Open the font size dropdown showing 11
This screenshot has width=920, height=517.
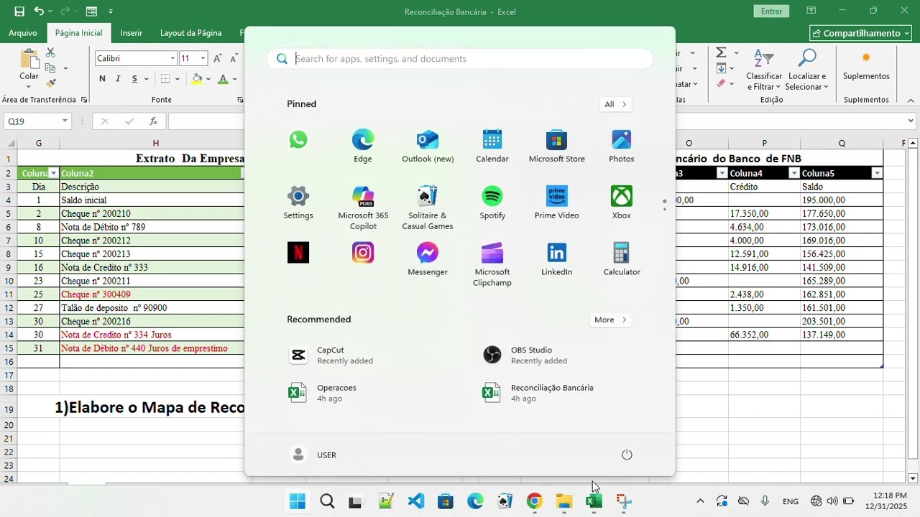click(203, 59)
